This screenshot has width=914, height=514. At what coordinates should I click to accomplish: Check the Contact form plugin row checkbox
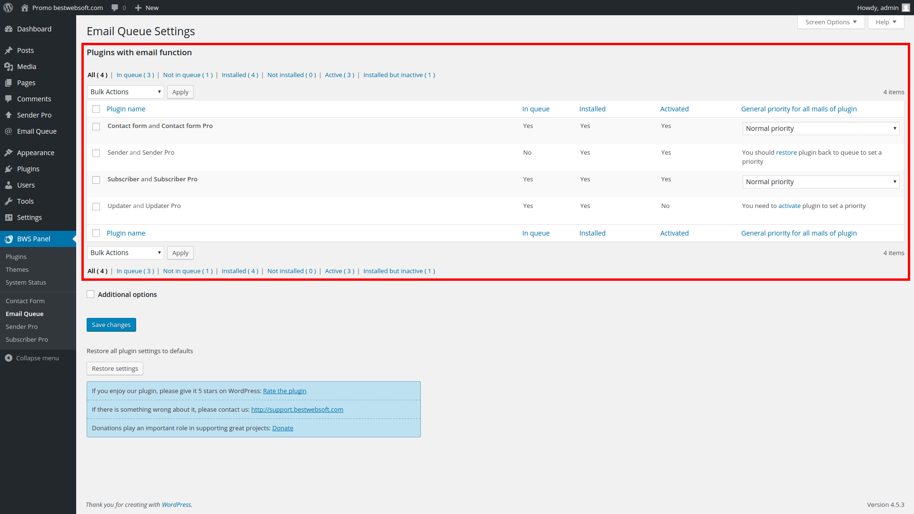96,127
